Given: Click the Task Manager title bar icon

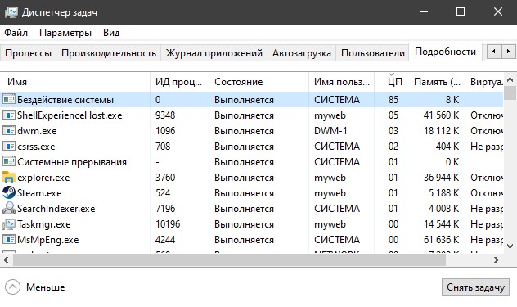Looking at the screenshot, I should pos(11,12).
